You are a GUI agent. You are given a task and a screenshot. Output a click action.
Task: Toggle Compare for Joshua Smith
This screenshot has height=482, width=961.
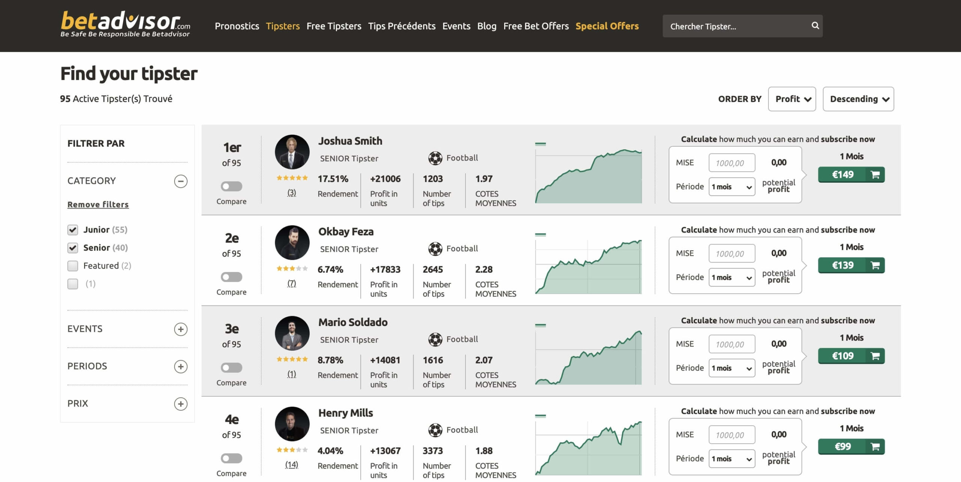[231, 186]
